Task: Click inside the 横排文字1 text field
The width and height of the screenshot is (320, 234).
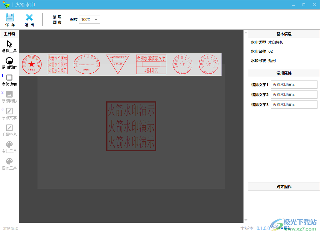Action: pos(294,84)
